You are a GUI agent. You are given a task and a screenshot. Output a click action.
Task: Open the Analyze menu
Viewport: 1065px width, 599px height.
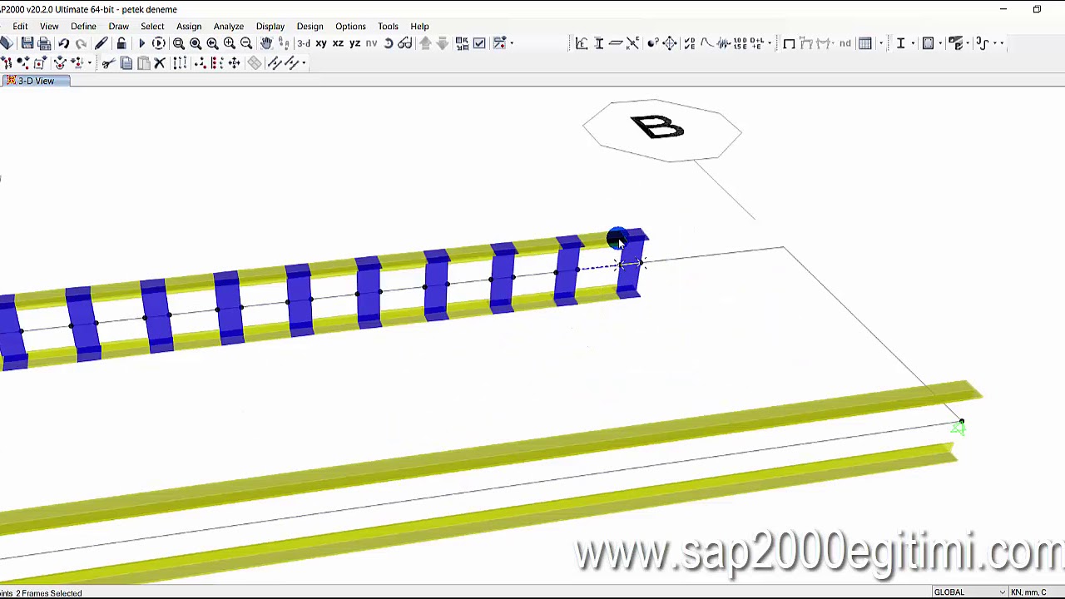coord(228,26)
